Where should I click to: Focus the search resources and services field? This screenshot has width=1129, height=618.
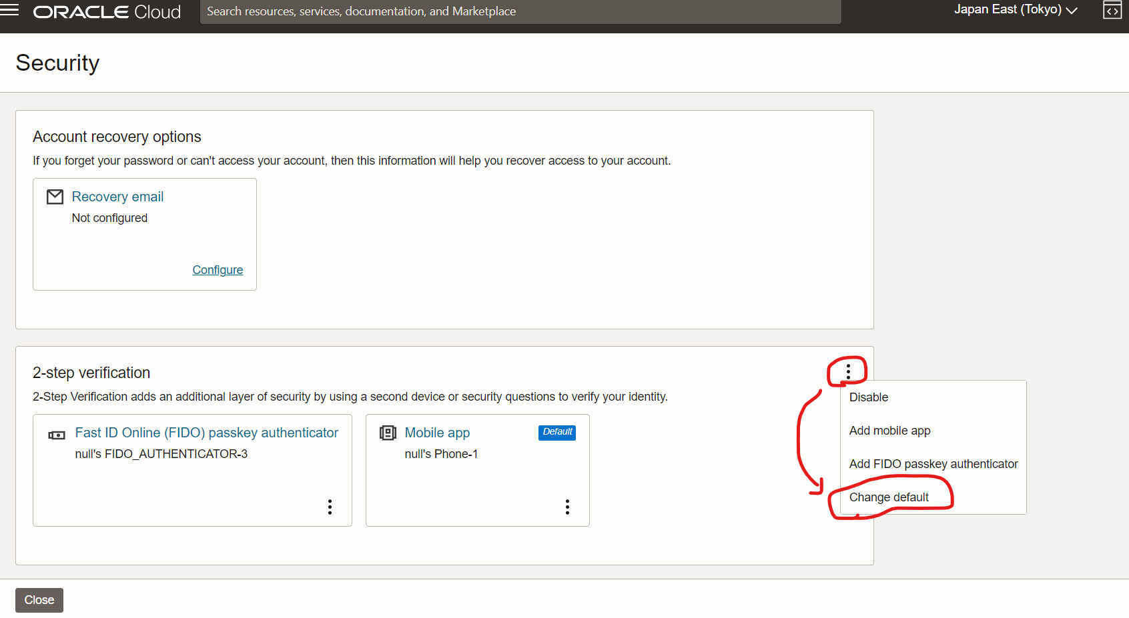[520, 11]
